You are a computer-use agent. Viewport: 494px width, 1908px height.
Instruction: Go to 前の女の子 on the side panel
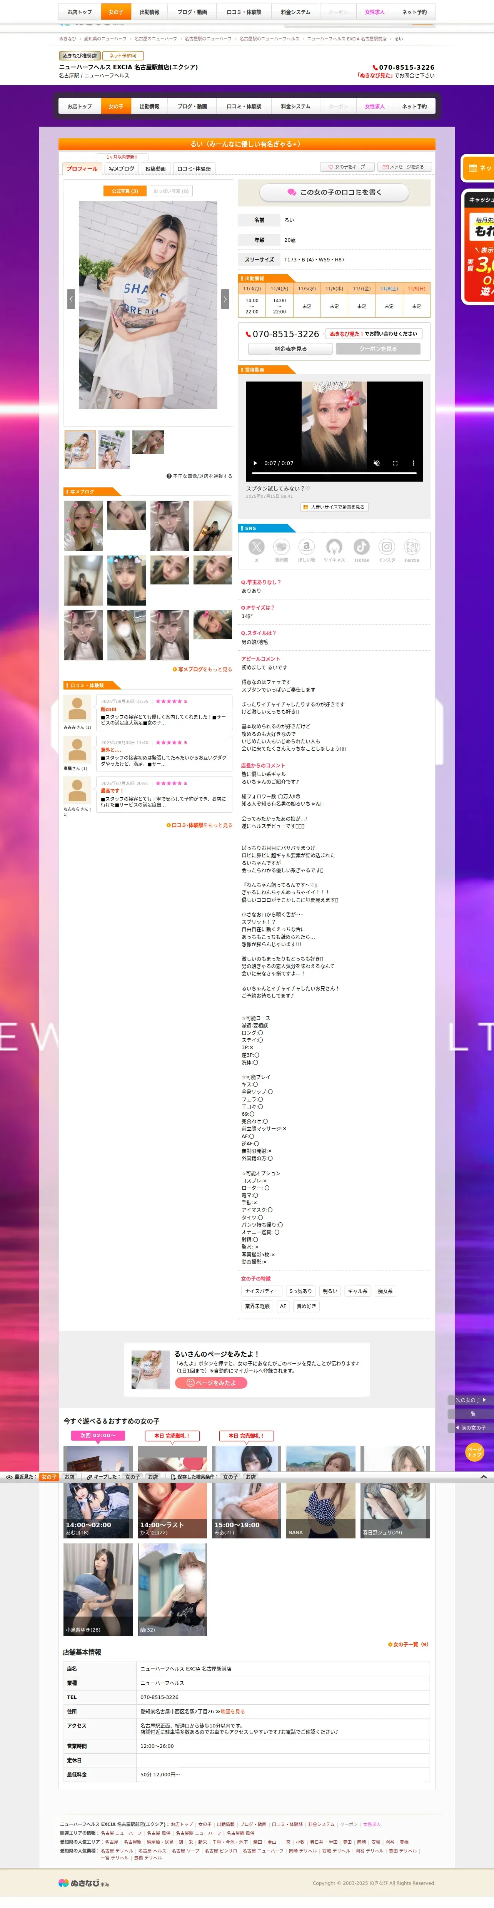[470, 1427]
